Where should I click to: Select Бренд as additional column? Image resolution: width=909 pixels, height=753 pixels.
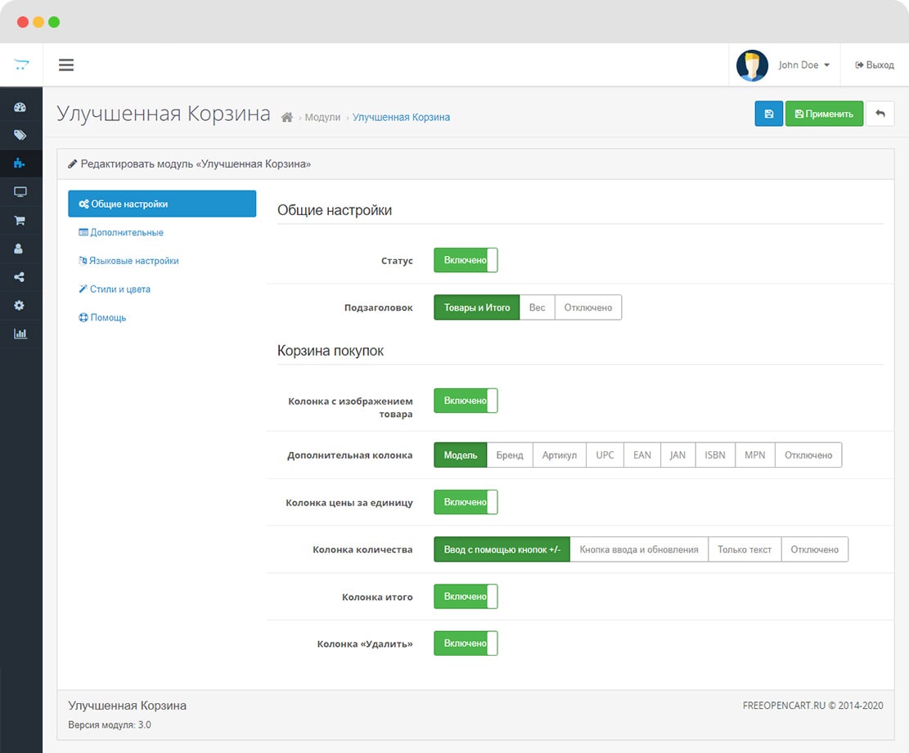[510, 455]
